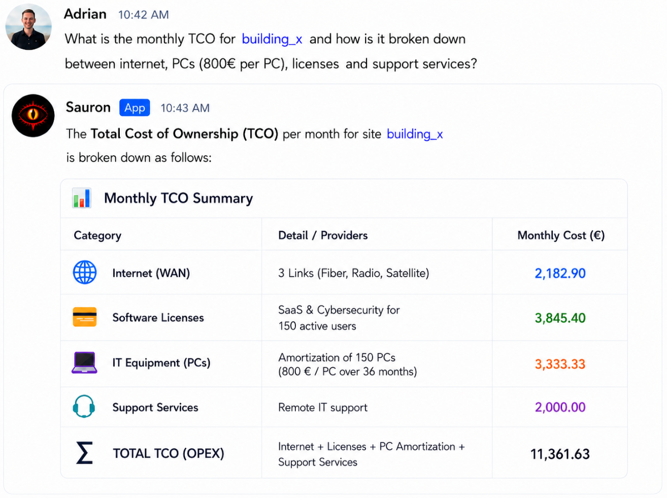Click the Monthly TCO Summary title
The image size is (667, 498).
point(179,198)
